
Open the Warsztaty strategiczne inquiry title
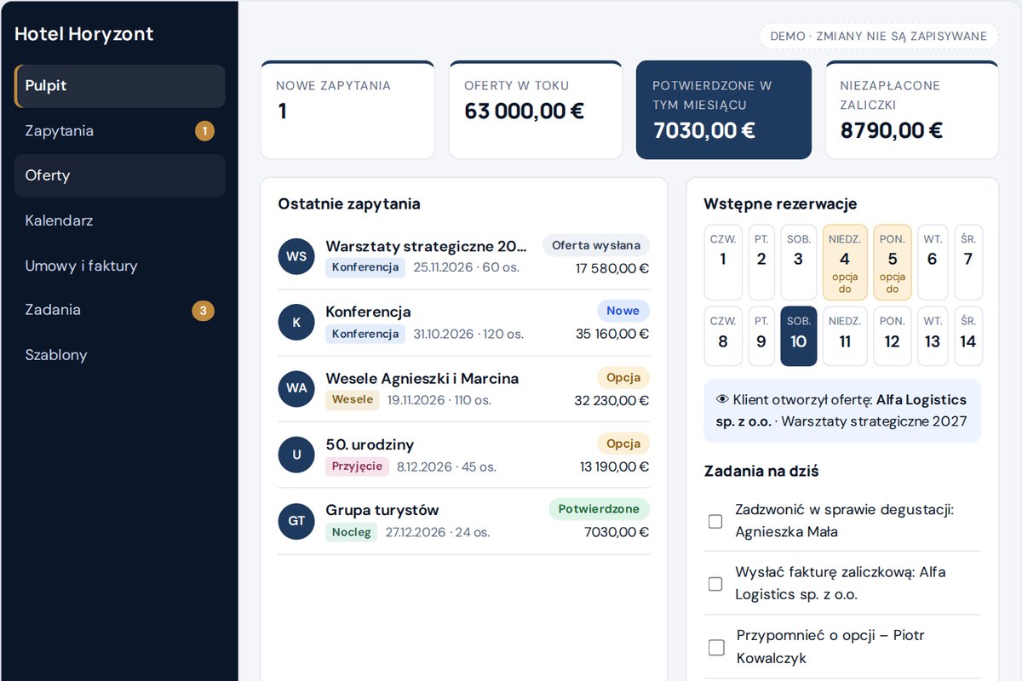(427, 246)
